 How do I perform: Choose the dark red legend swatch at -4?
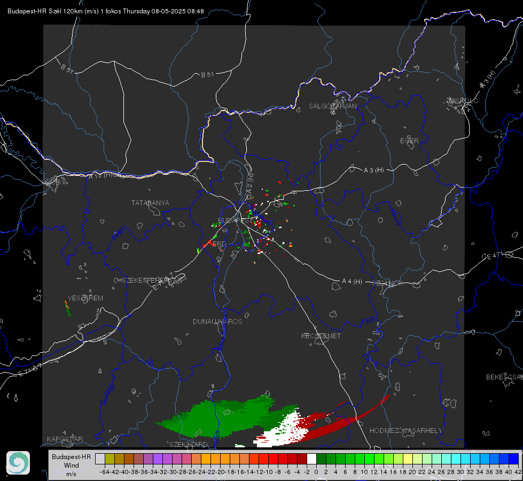[302, 459]
